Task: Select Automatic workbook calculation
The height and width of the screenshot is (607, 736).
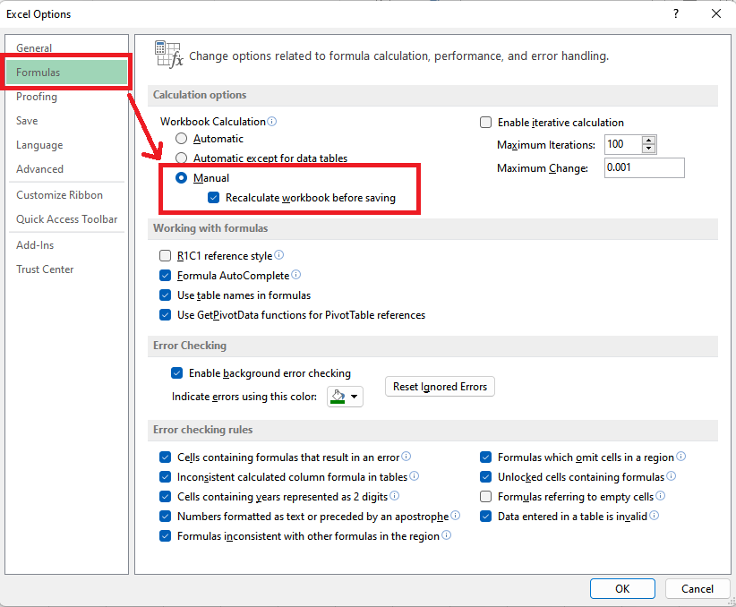Action: tap(181, 139)
